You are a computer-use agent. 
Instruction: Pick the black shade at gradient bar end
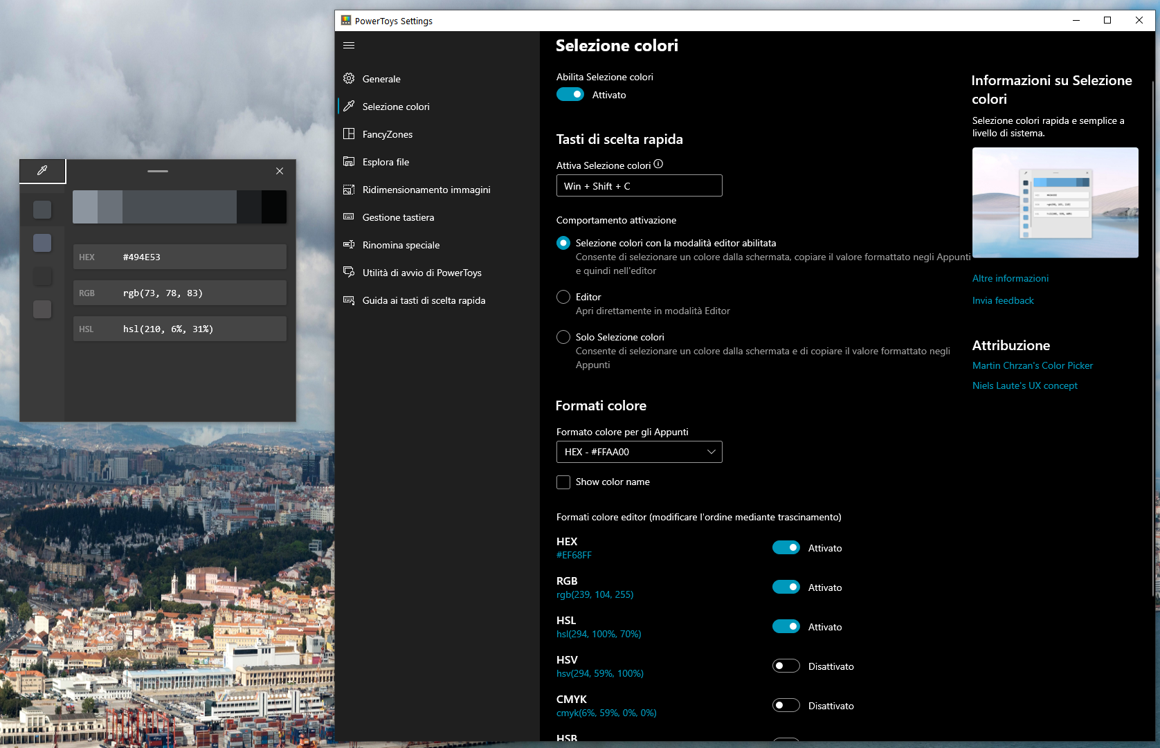pos(274,207)
